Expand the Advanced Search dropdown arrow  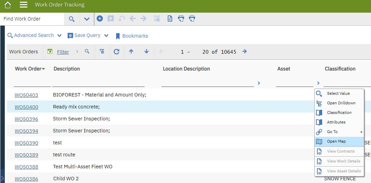click(x=59, y=36)
